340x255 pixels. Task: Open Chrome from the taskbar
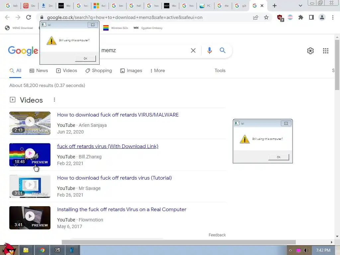(42, 250)
